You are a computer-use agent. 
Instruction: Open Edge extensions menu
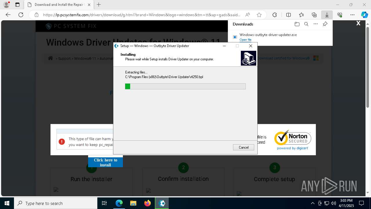coord(274,15)
